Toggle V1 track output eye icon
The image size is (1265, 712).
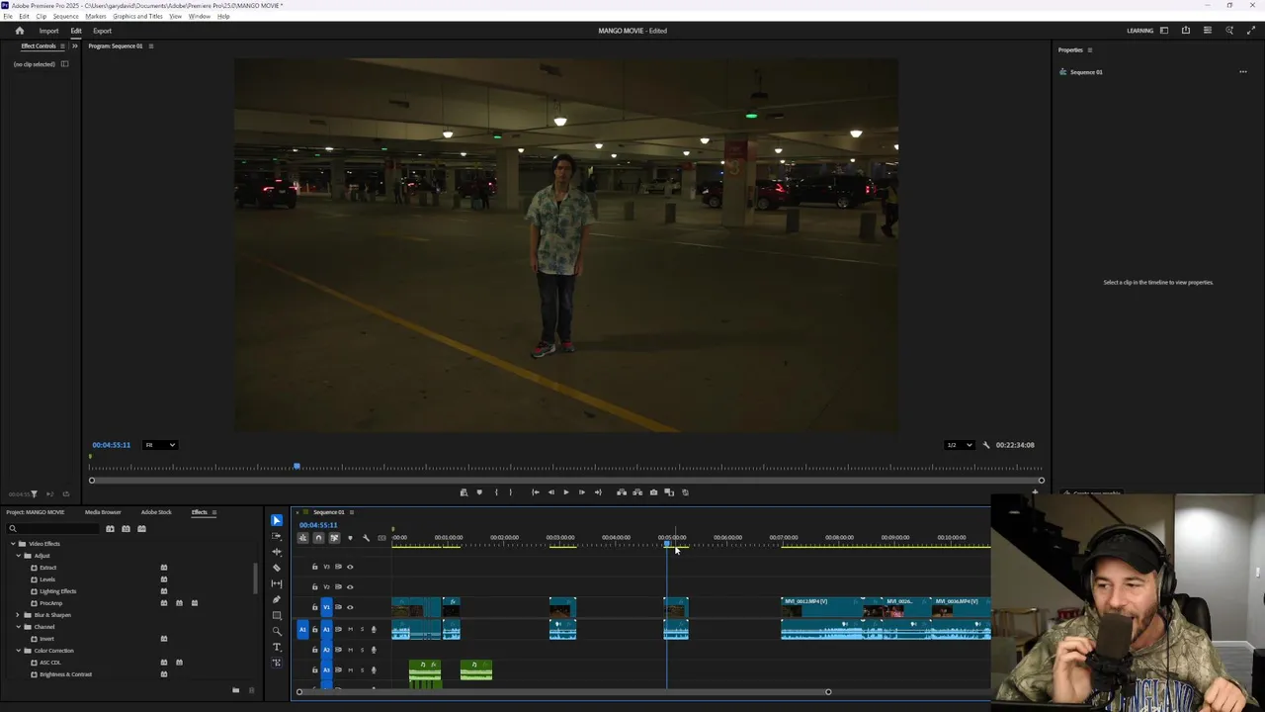click(350, 607)
